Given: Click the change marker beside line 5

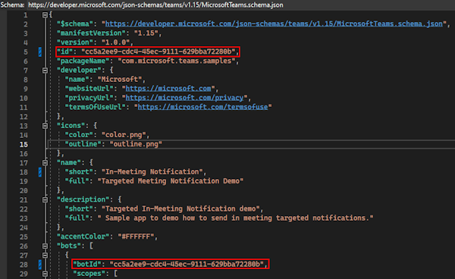Looking at the screenshot, I should pos(39,52).
